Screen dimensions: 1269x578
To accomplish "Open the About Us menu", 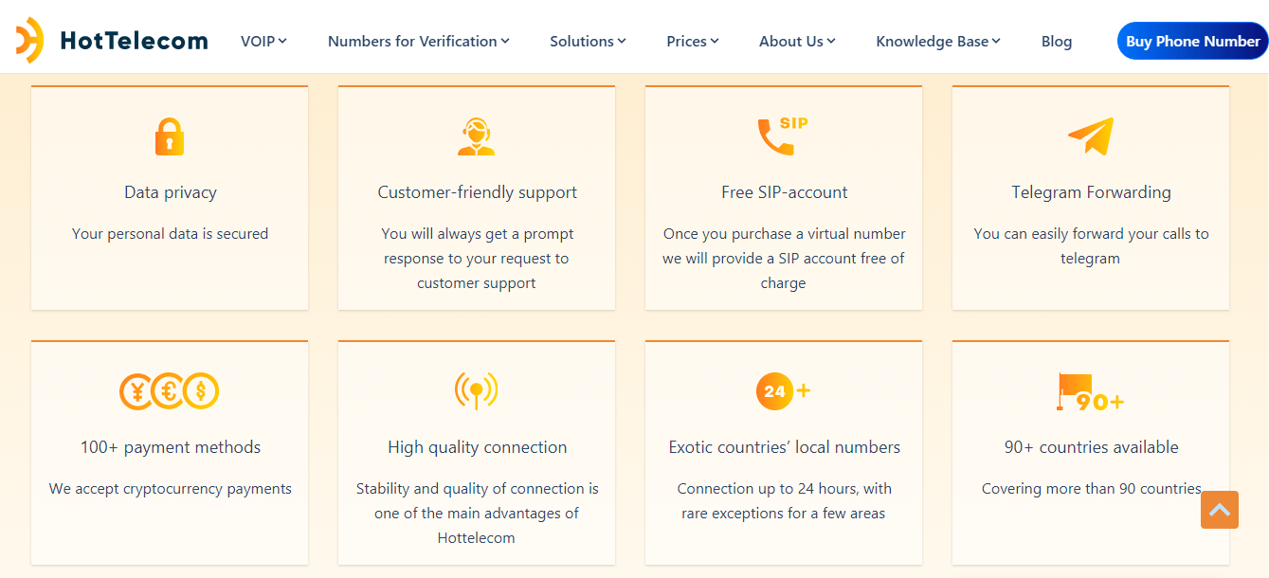I will pos(796,41).
